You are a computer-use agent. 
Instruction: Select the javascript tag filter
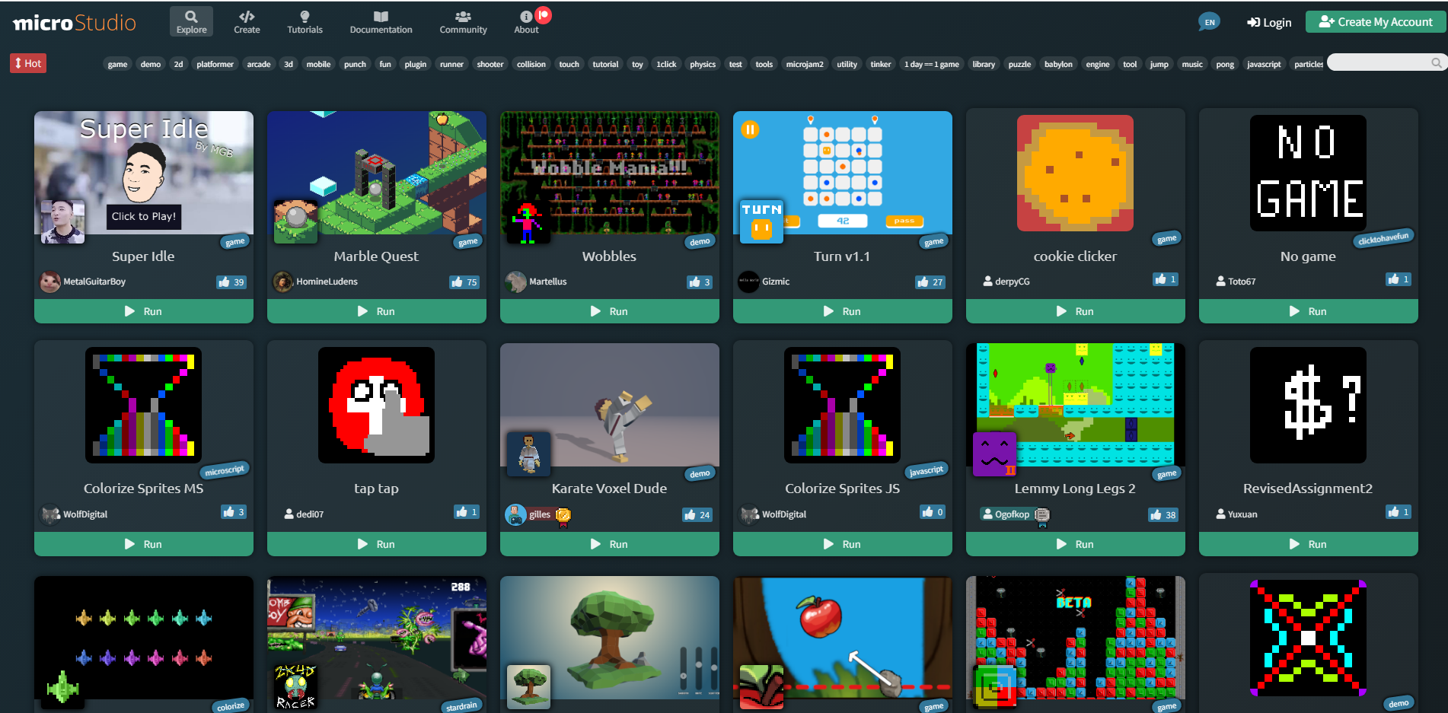coord(1263,64)
